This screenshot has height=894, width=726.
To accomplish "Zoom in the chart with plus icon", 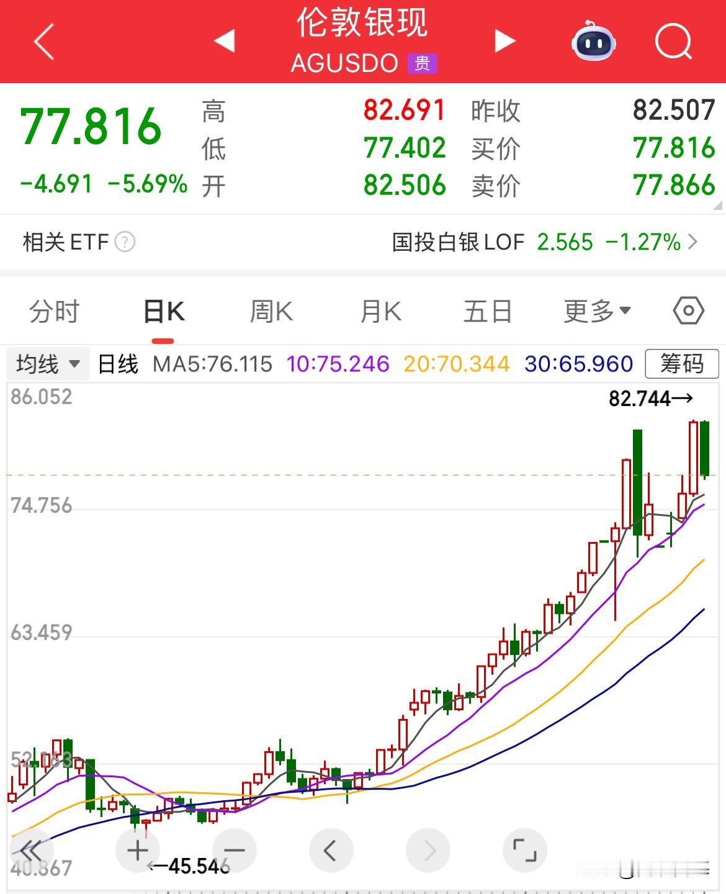I will tap(137, 851).
